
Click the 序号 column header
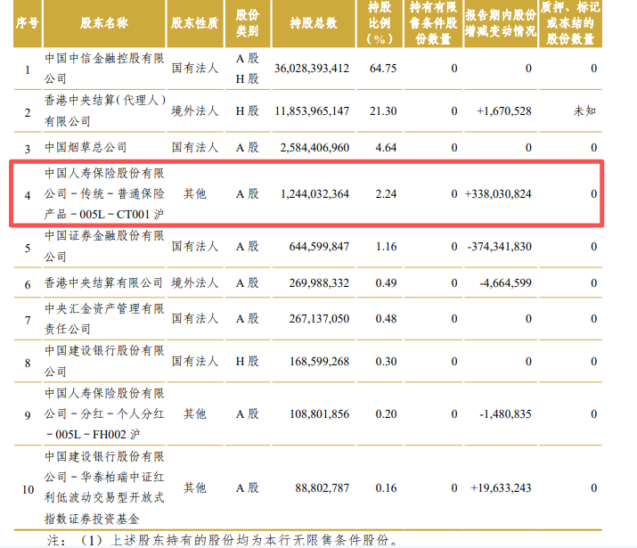(x=28, y=23)
